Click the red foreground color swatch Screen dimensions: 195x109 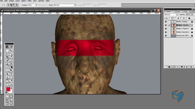tap(8, 89)
